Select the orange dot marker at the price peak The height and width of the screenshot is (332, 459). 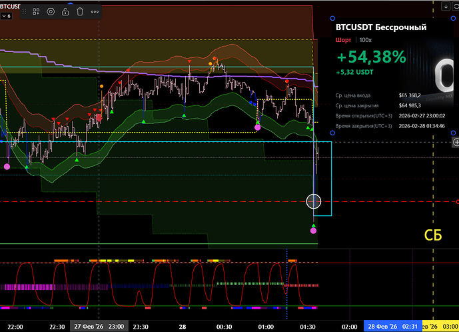point(211,65)
